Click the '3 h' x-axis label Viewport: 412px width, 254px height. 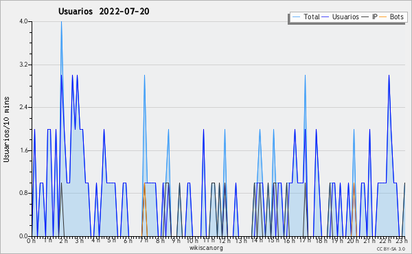point(80,240)
